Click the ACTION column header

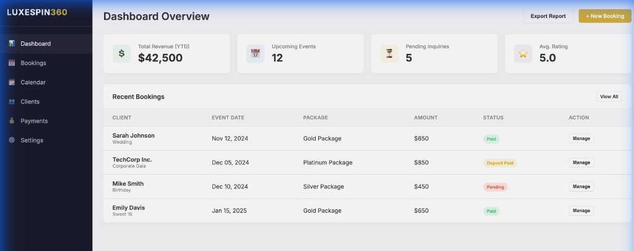(579, 118)
